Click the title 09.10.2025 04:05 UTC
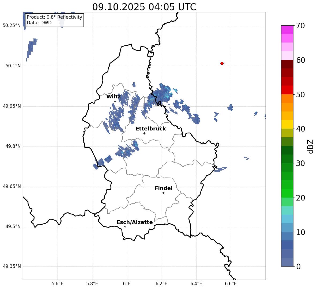 [144, 7]
